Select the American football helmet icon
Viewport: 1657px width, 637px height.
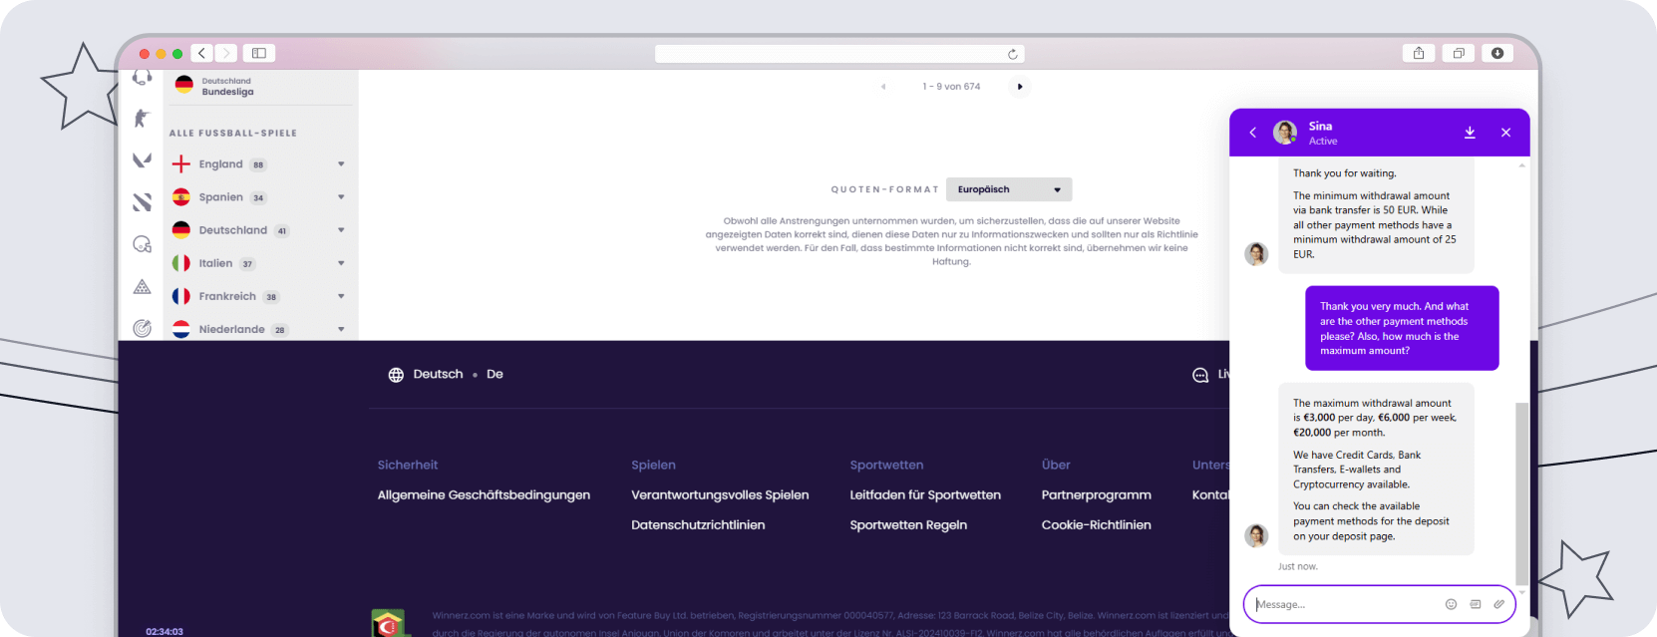pyautogui.click(x=142, y=244)
